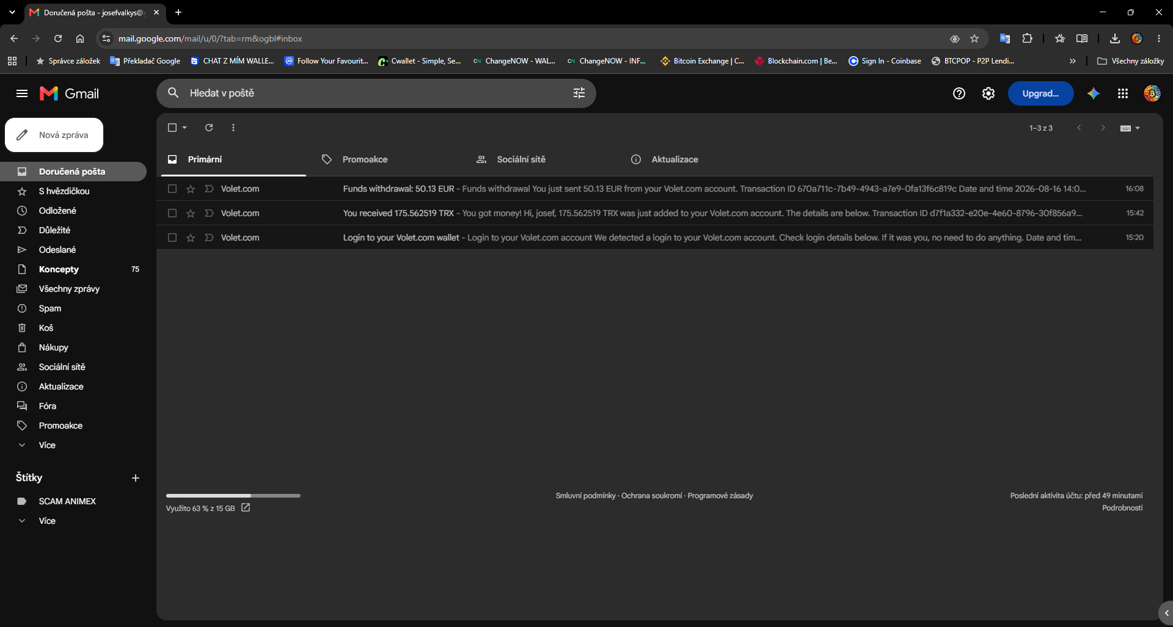
Task: Open the browser extensions puzzle icon
Action: [1027, 38]
